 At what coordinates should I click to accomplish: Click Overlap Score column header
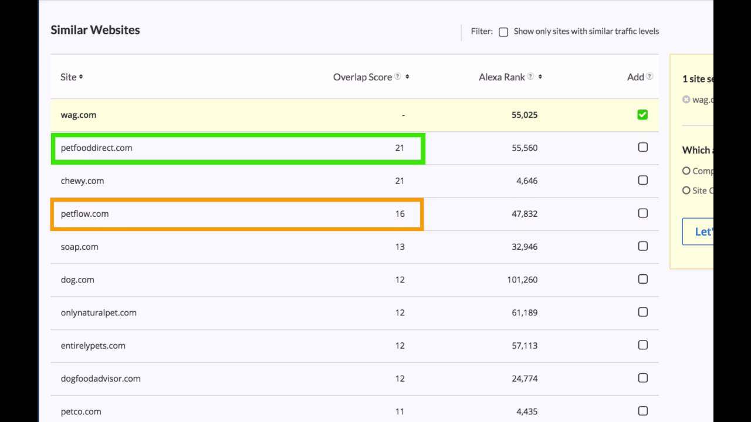pos(363,77)
